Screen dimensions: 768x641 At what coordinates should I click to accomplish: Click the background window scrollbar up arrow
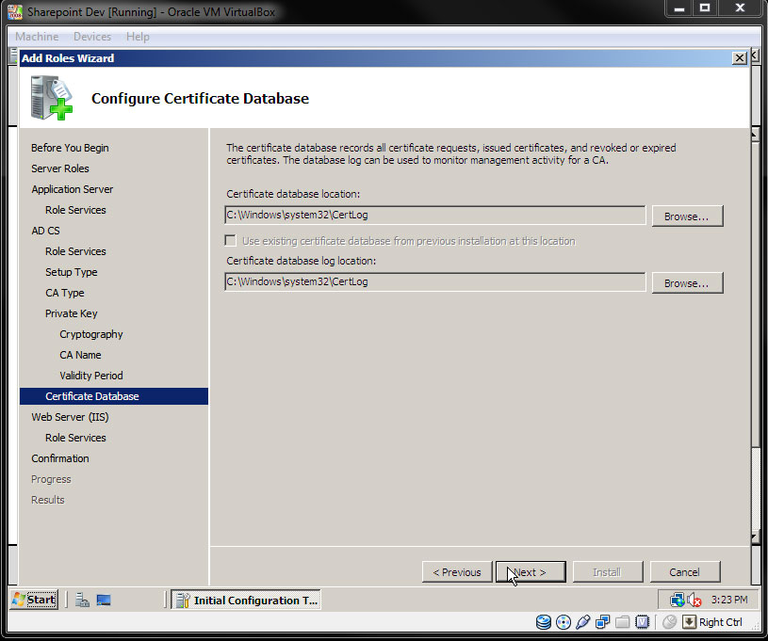(x=755, y=134)
